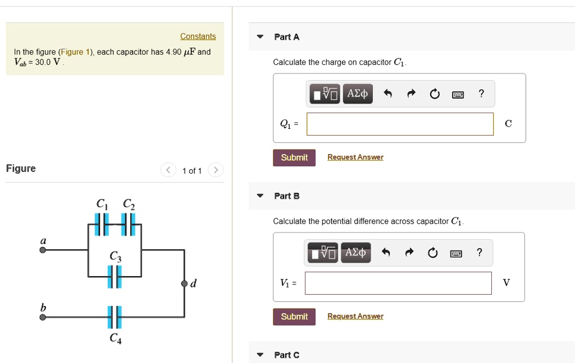Reset the Part A answer entry
Viewport: 575px width, 363px height.
coord(435,94)
